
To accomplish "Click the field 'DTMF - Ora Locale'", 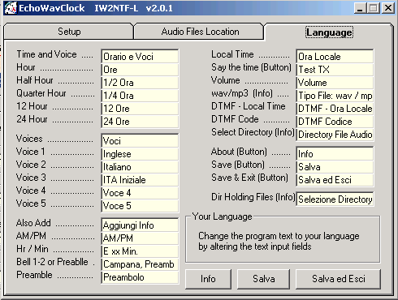I will (x=335, y=109).
